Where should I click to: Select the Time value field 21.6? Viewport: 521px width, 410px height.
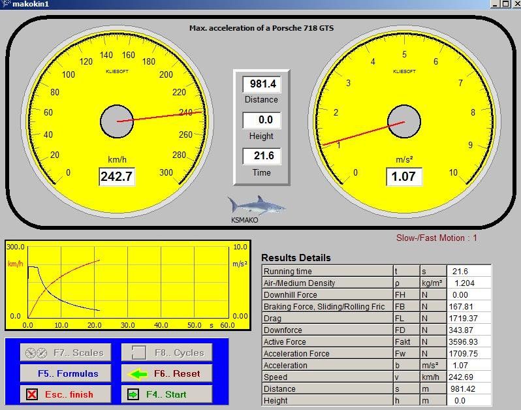pyautogui.click(x=262, y=156)
